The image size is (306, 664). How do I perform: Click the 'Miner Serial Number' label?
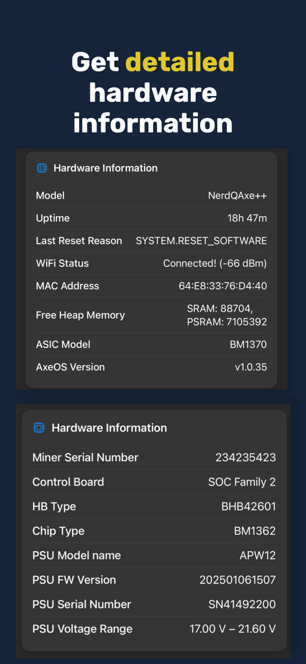85,457
